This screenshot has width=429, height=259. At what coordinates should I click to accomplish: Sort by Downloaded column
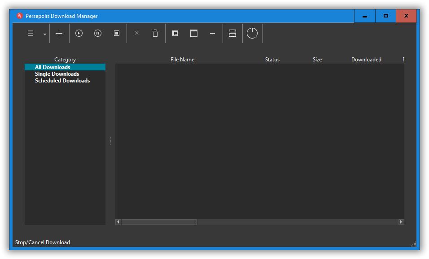[366, 59]
